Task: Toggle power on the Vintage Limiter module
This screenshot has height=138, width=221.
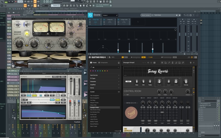Action: 118,20
